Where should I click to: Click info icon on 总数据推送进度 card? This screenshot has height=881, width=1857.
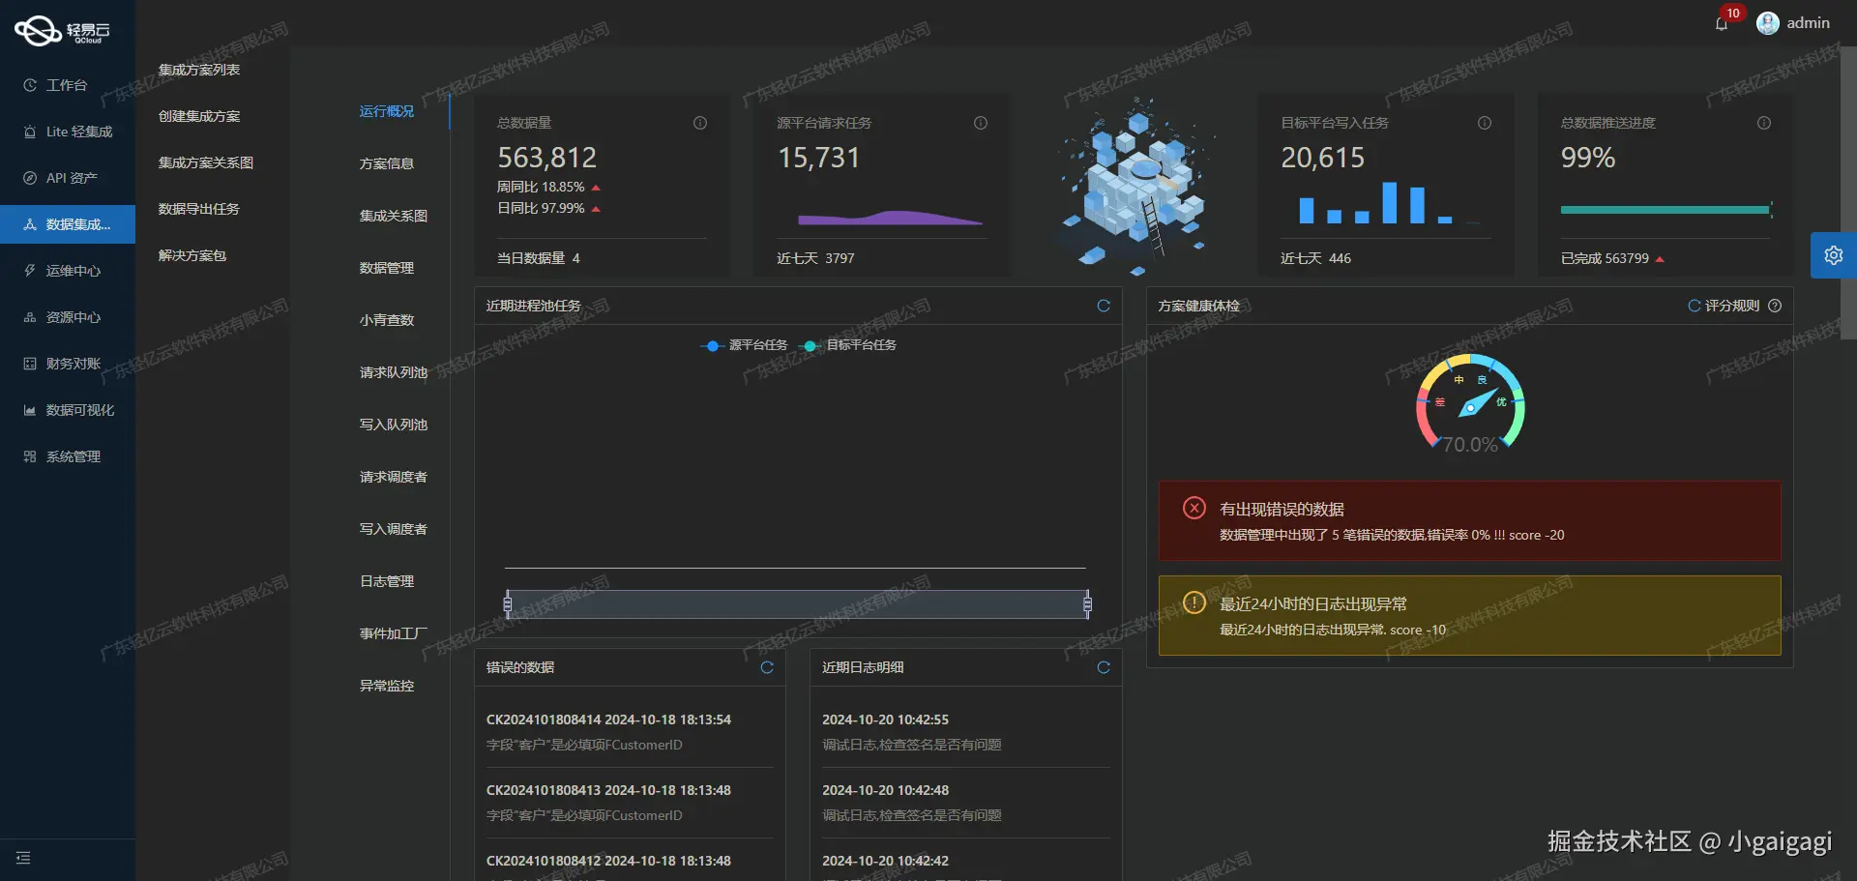coord(1764,123)
